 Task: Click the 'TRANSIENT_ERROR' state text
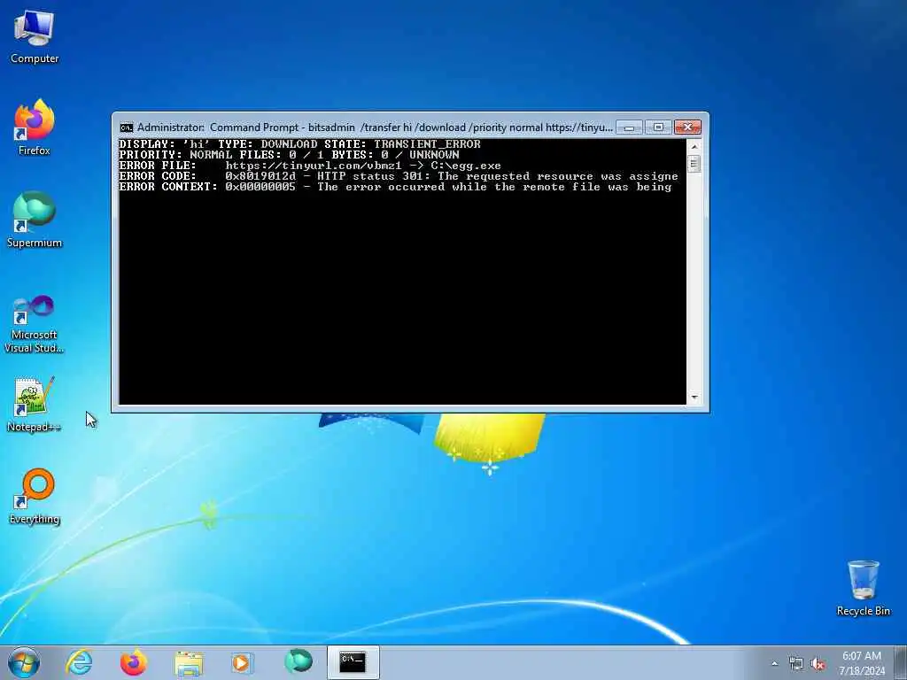tap(427, 144)
